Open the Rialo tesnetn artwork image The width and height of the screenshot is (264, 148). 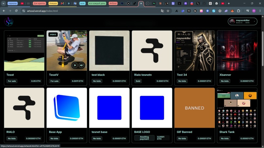pyautogui.click(x=152, y=51)
